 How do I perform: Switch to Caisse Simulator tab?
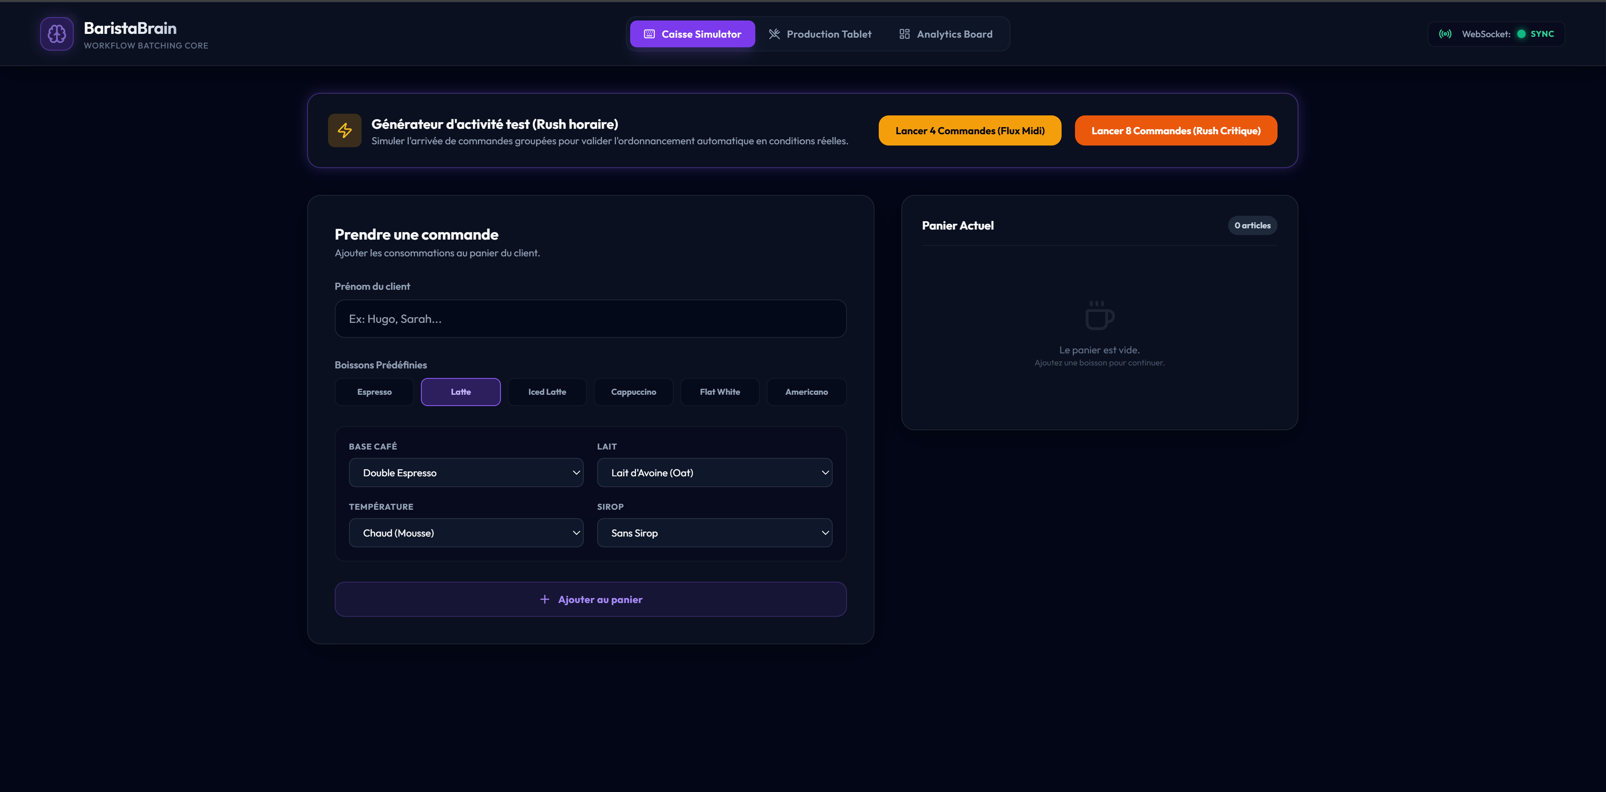tap(692, 34)
